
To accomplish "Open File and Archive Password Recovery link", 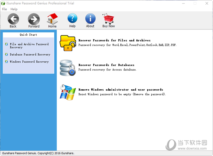I will pos(29,46).
